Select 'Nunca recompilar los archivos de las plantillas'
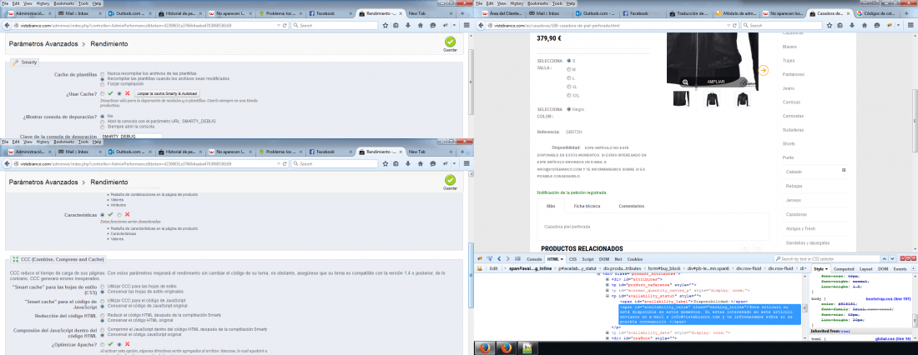 pos(103,73)
